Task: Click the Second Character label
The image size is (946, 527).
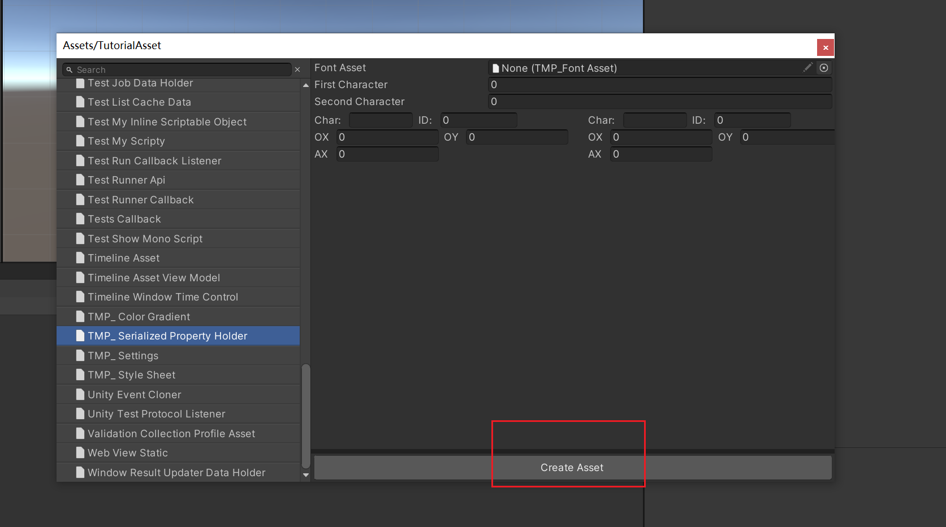Action: pos(359,102)
